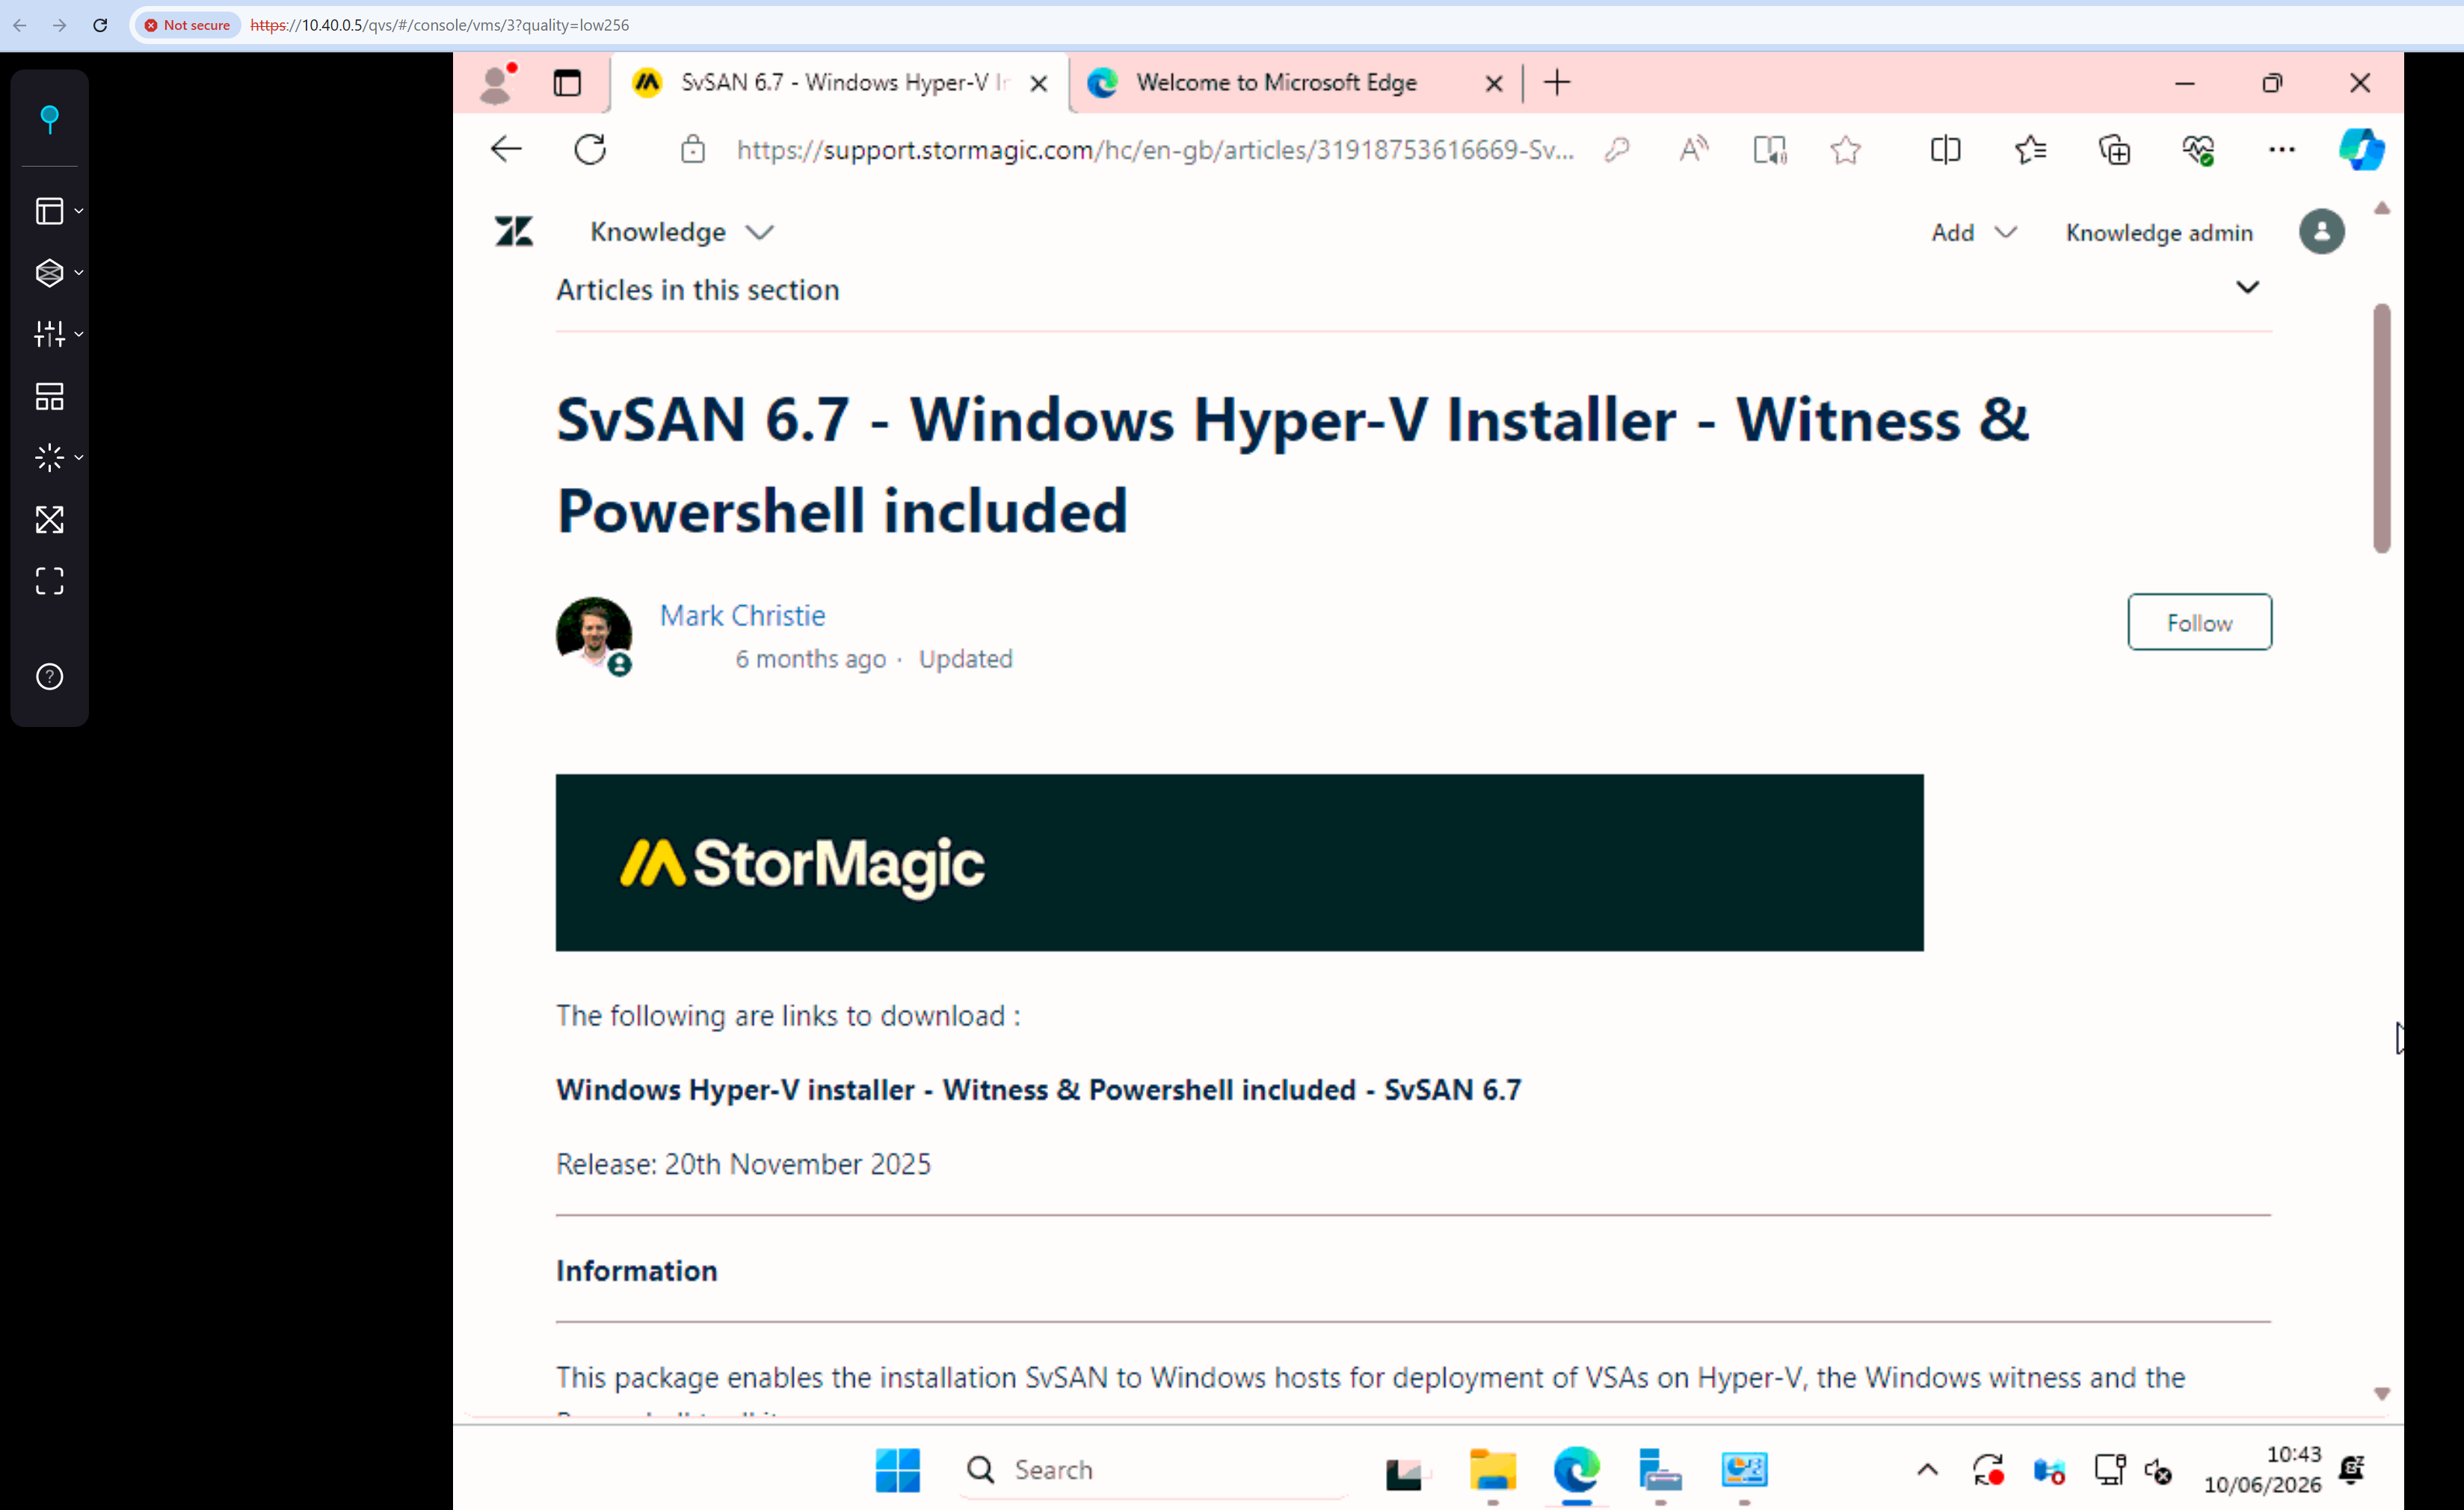Open a new Edge tab
Screen dimensions: 2464x1510
click(x=1557, y=83)
